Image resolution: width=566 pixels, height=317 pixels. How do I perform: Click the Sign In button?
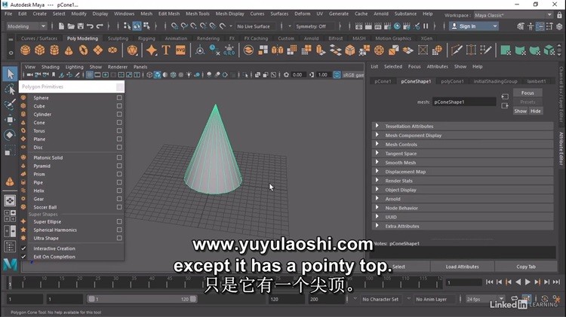pos(474,26)
